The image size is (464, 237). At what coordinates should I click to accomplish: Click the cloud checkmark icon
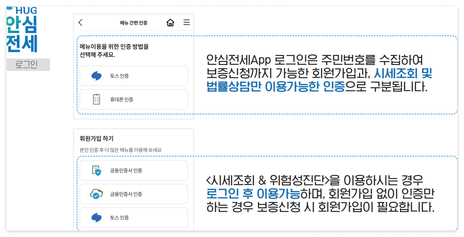coord(97,194)
